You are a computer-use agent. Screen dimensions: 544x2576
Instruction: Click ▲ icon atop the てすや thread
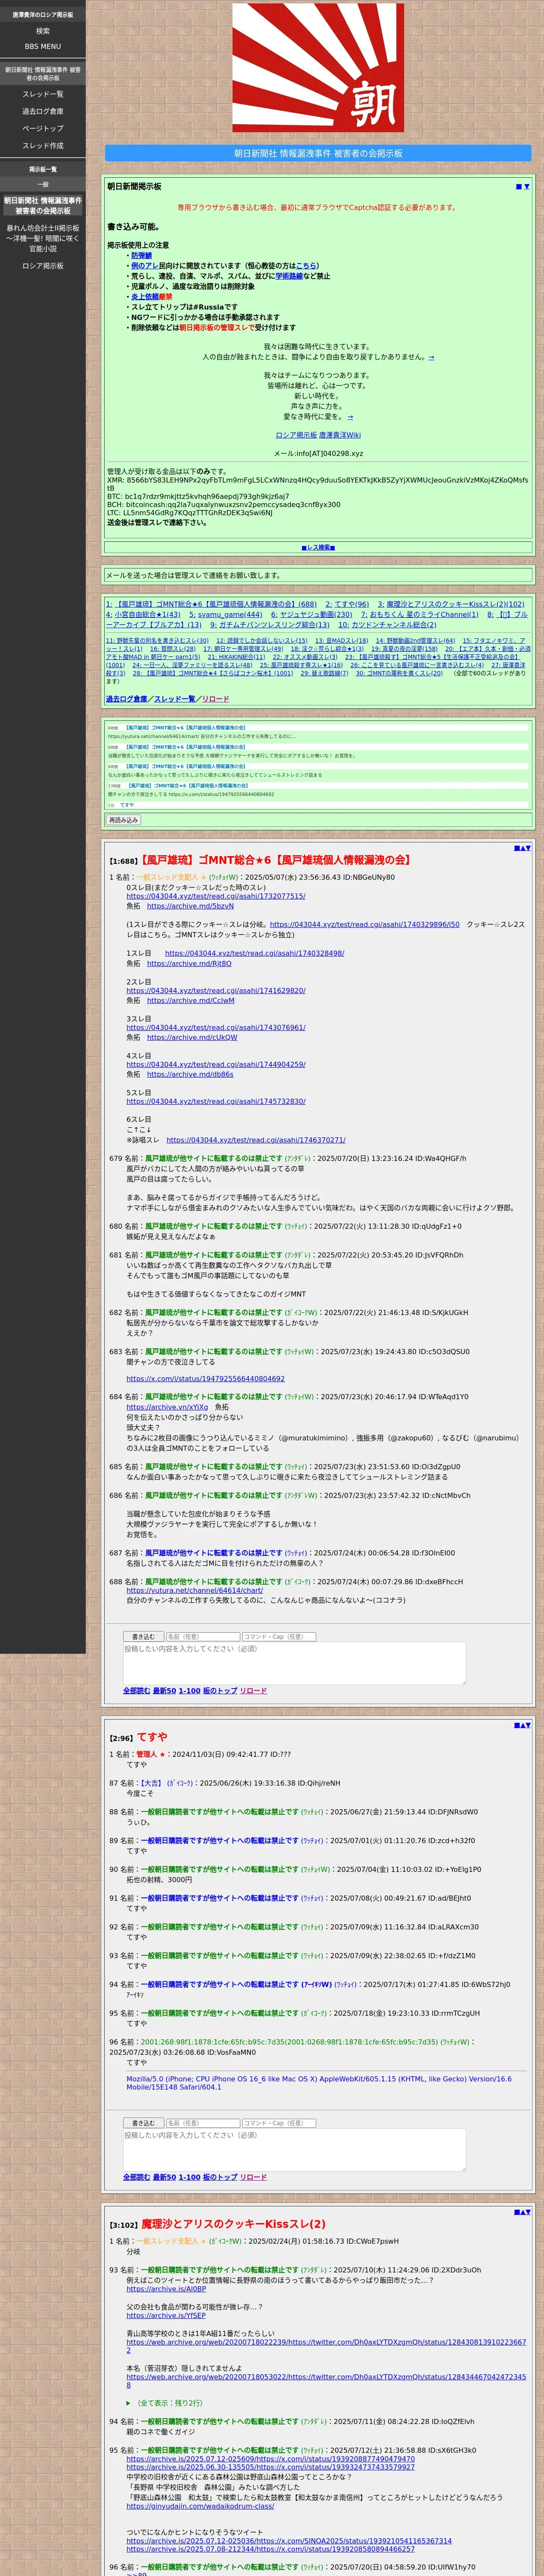522,1725
